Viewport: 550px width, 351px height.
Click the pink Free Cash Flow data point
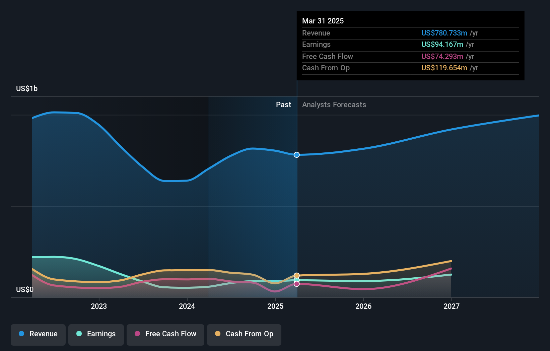coord(297,284)
